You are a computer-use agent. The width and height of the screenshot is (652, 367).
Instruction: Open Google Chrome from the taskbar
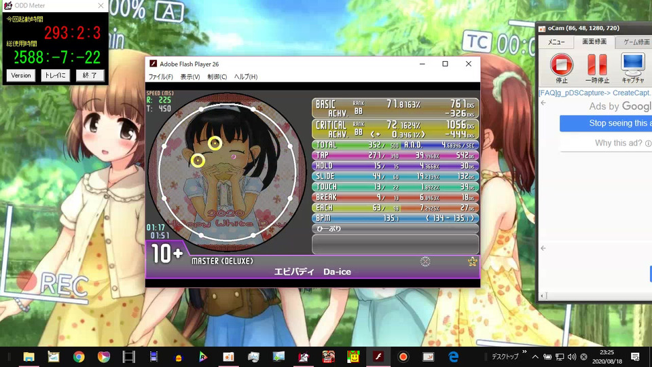click(79, 357)
